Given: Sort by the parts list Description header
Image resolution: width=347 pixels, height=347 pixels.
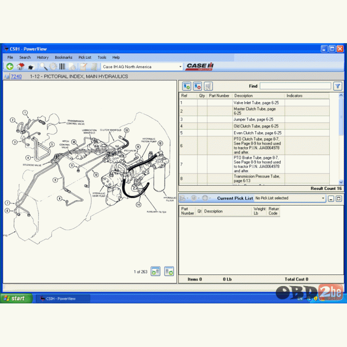Looking at the screenshot, I should 258,96.
